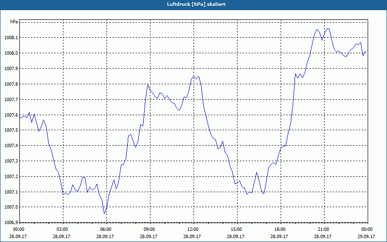The height and width of the screenshot is (242, 387).
Task: Select the 03:00 time label
Action: [62, 229]
